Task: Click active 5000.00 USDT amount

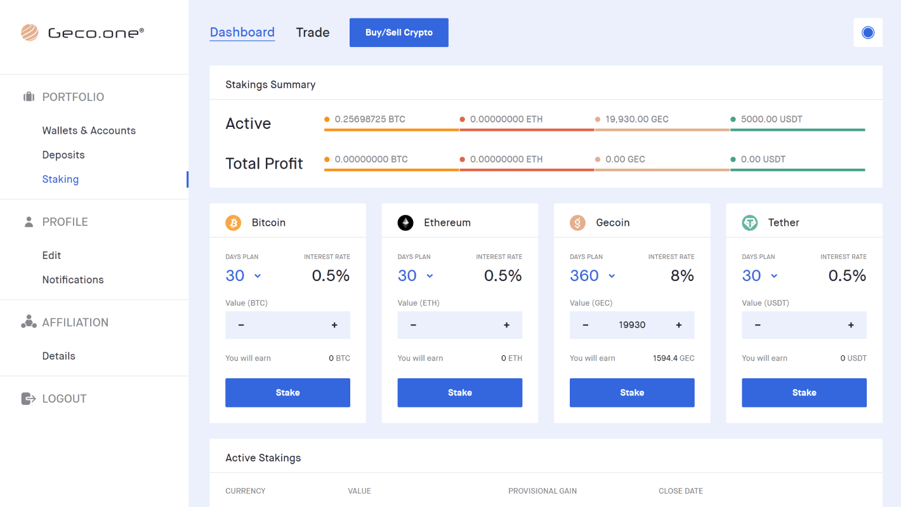Action: coord(772,119)
